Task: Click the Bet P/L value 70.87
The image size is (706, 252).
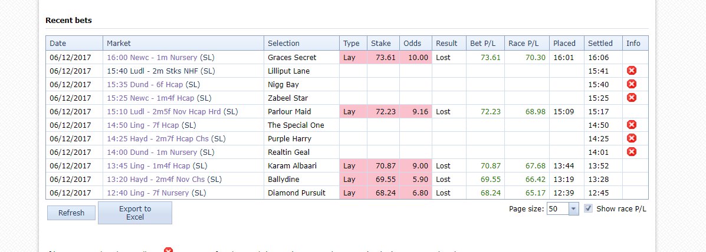Action: pos(491,165)
